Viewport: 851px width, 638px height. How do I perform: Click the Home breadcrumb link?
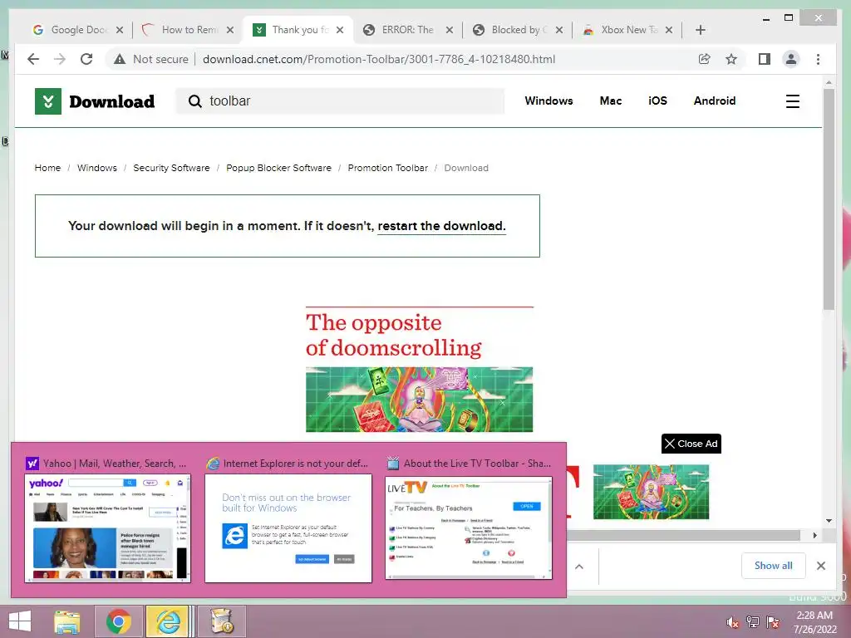47,168
